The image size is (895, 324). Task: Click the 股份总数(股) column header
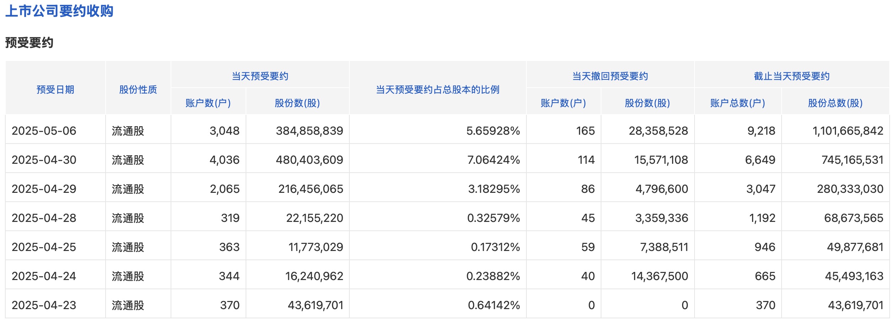click(x=836, y=103)
